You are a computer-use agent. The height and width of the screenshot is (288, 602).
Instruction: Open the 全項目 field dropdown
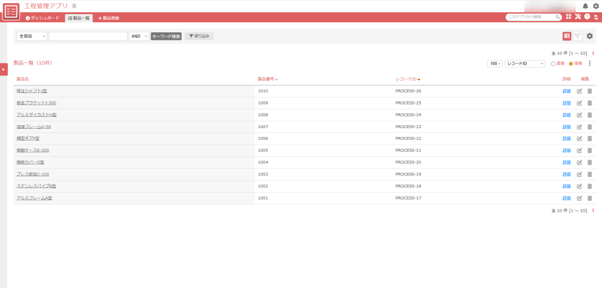32,36
